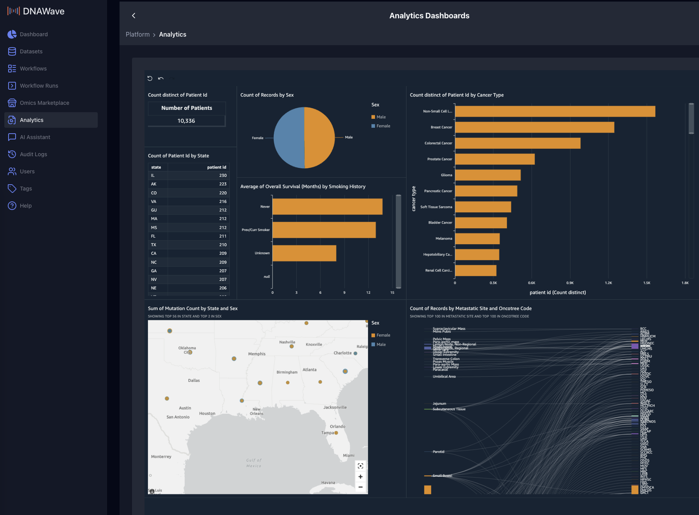Open the Omics Marketplace
The image size is (699, 515).
point(44,102)
